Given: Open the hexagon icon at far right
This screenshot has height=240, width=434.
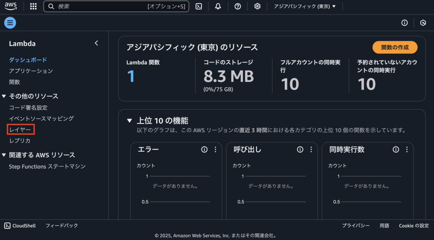Looking at the screenshot, I should 423,23.
